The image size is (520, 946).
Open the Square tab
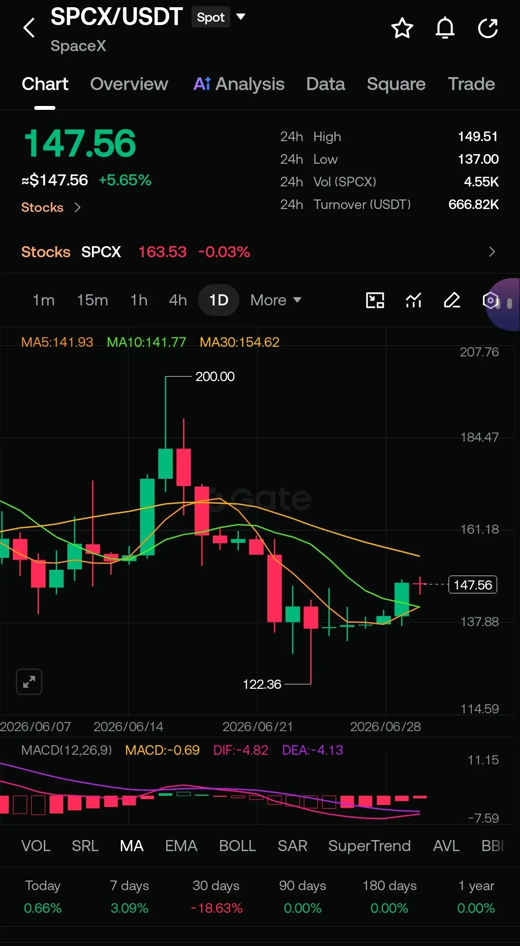[x=396, y=84]
